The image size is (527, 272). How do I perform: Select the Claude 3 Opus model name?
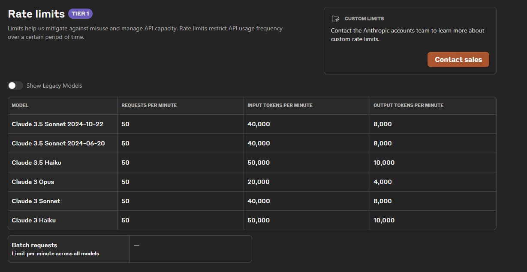[33, 182]
